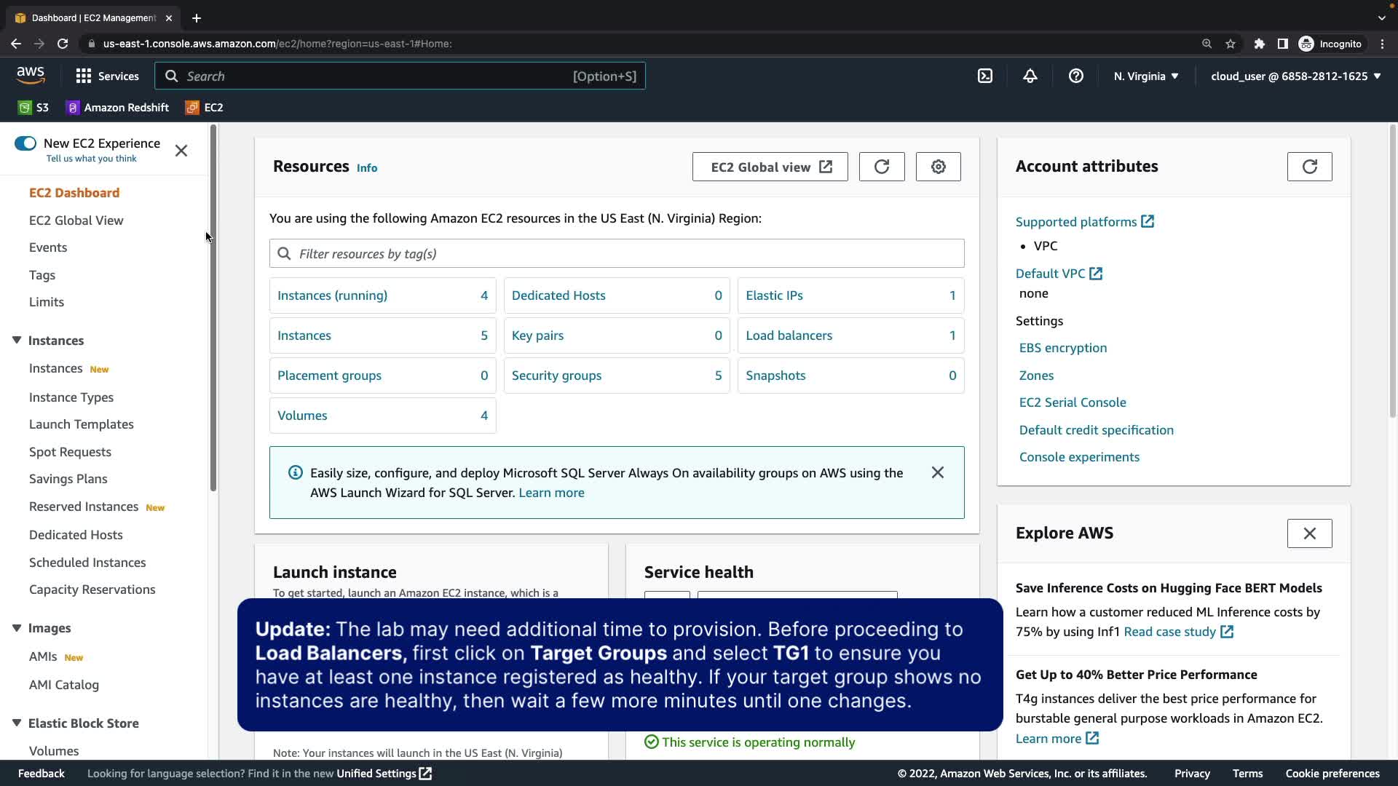Click the EC2 Global view button
Screen dimensions: 1398x786
(x=770, y=167)
